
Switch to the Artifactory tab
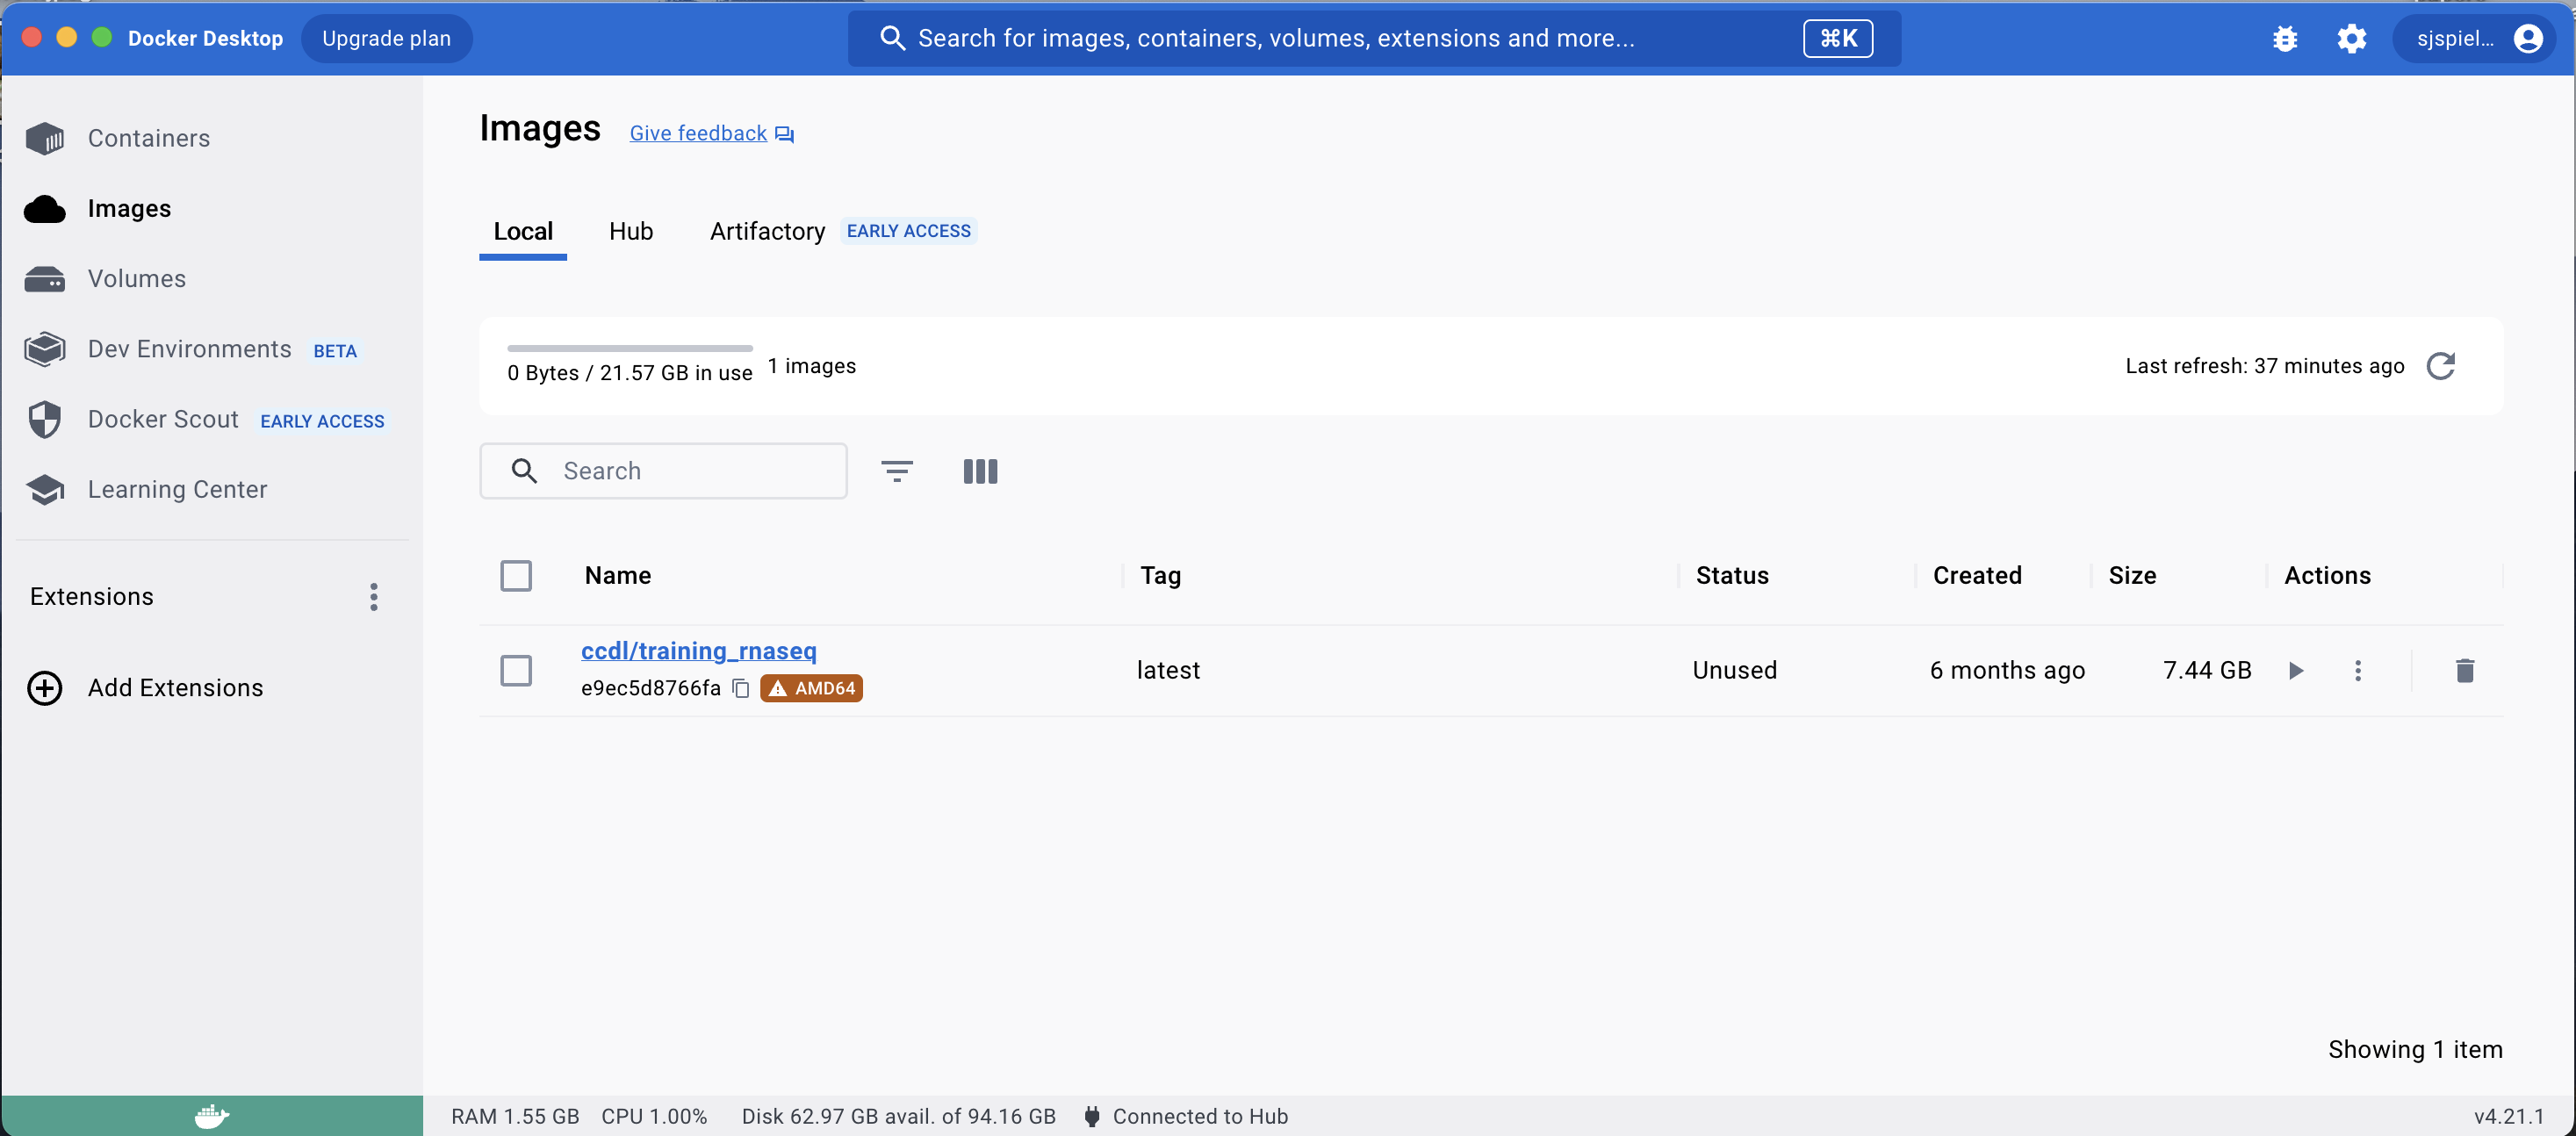coord(767,230)
